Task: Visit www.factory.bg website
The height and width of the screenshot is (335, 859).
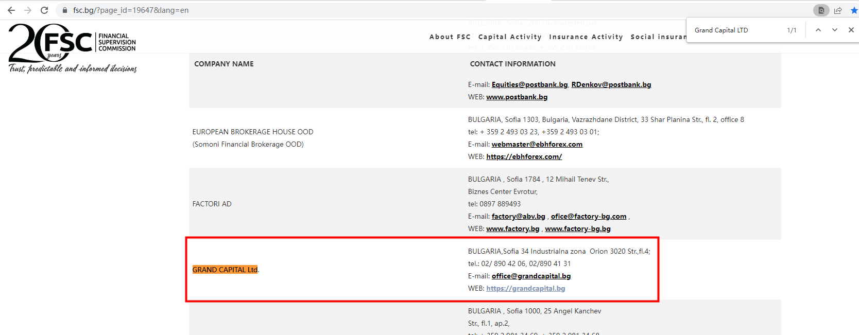Action: click(513, 228)
